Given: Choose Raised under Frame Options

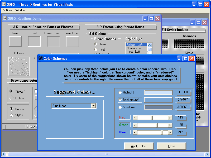Looking at the screenshot, I should [x=96, y=44].
